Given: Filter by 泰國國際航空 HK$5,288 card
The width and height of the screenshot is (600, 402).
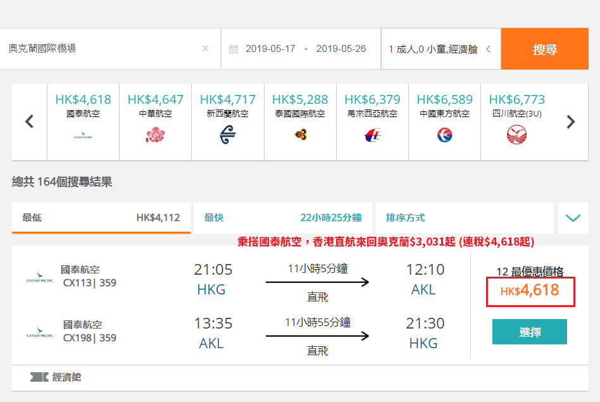Looking at the screenshot, I should [300, 122].
